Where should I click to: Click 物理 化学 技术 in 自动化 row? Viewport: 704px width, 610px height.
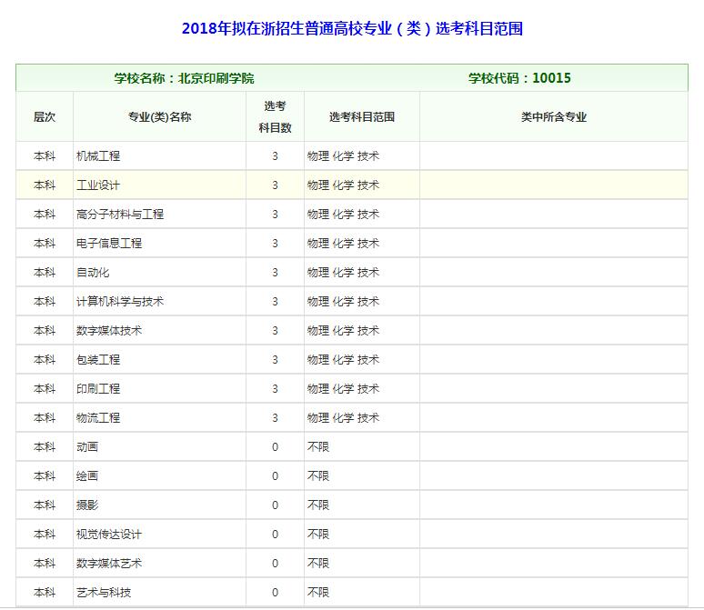point(344,273)
